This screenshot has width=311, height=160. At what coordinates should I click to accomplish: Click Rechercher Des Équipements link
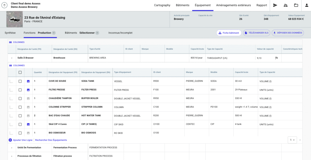click(51, 140)
